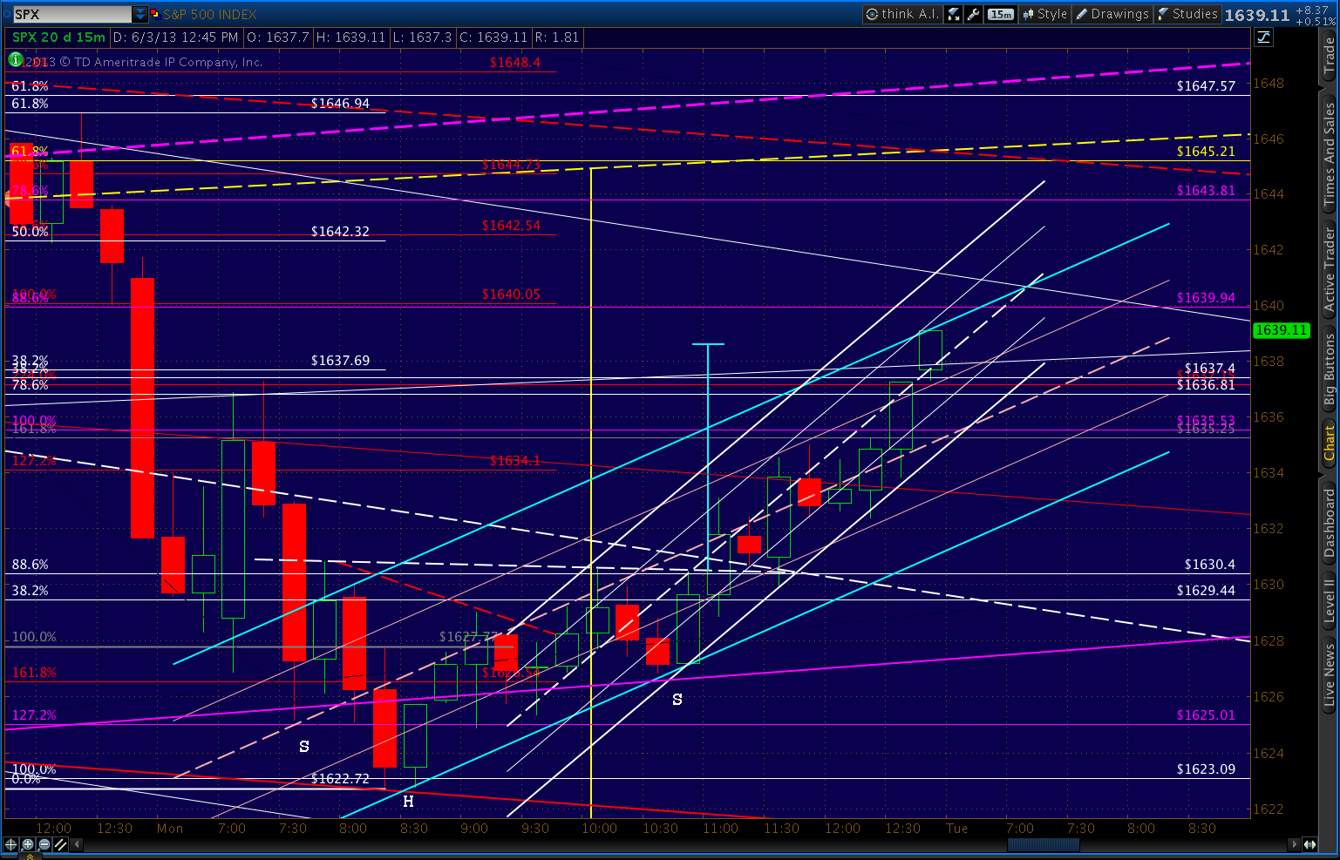Click the SPX 20 d 15m chart title
Image resolution: width=1340 pixels, height=860 pixels.
tap(58, 37)
